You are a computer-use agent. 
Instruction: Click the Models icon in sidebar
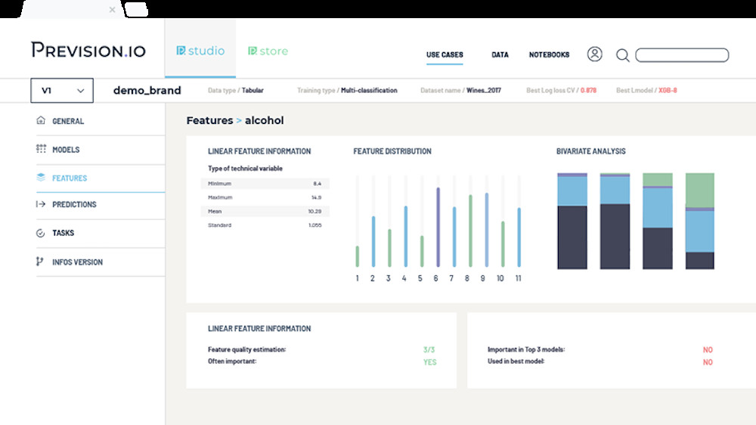click(x=41, y=150)
